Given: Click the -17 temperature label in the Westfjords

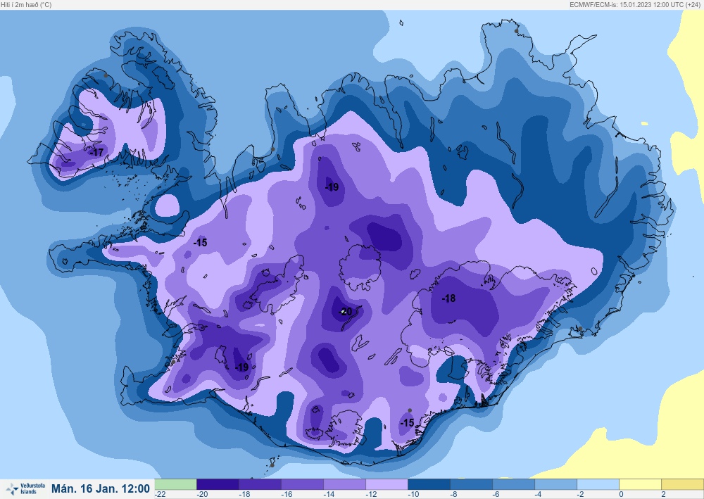Looking at the screenshot, I should pyautogui.click(x=96, y=152).
